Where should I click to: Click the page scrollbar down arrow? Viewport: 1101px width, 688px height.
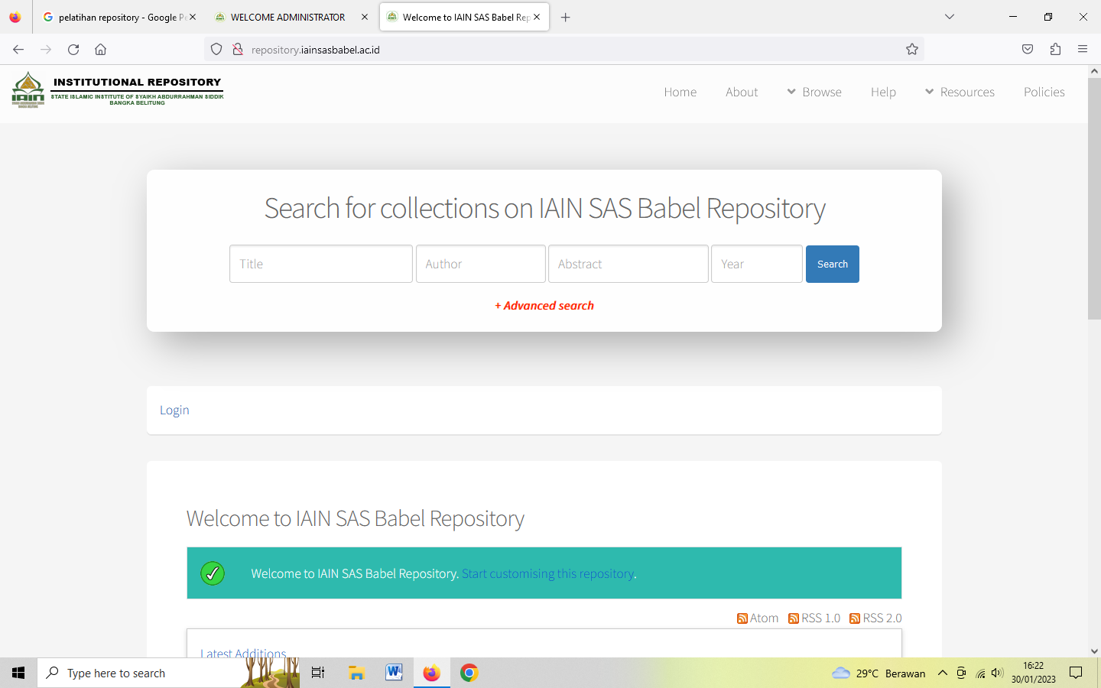1094,651
